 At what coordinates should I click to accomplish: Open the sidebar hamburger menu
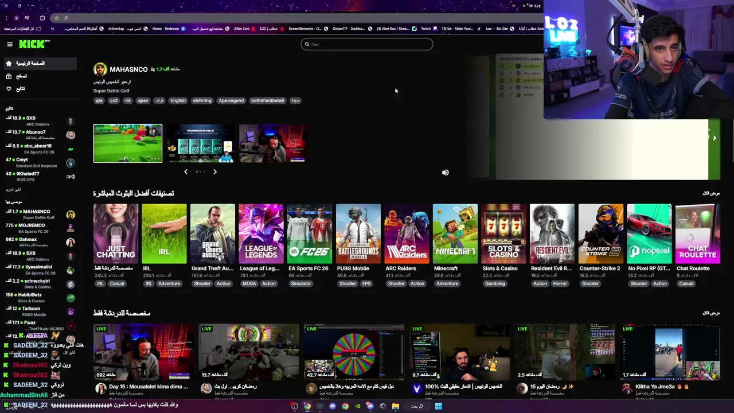click(x=10, y=44)
